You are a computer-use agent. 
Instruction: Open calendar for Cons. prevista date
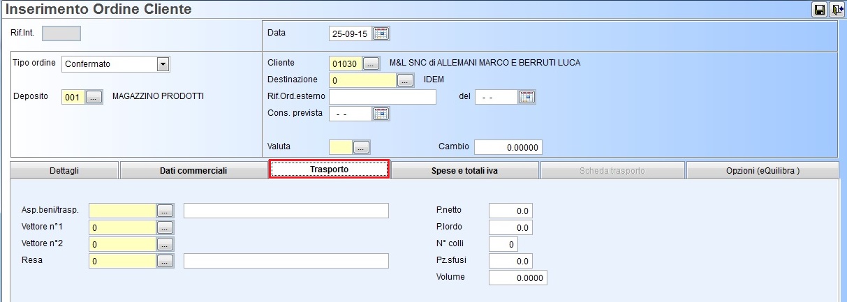click(381, 114)
